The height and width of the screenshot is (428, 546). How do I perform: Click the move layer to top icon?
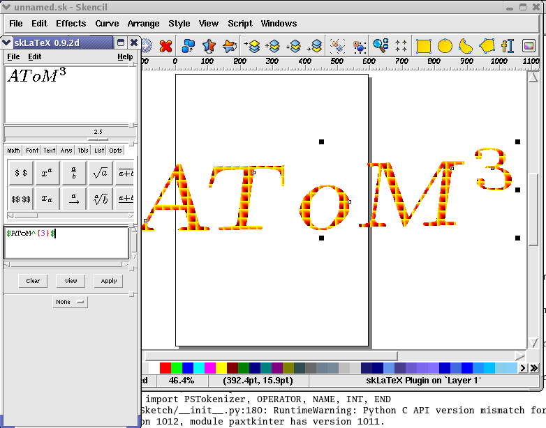coord(252,46)
